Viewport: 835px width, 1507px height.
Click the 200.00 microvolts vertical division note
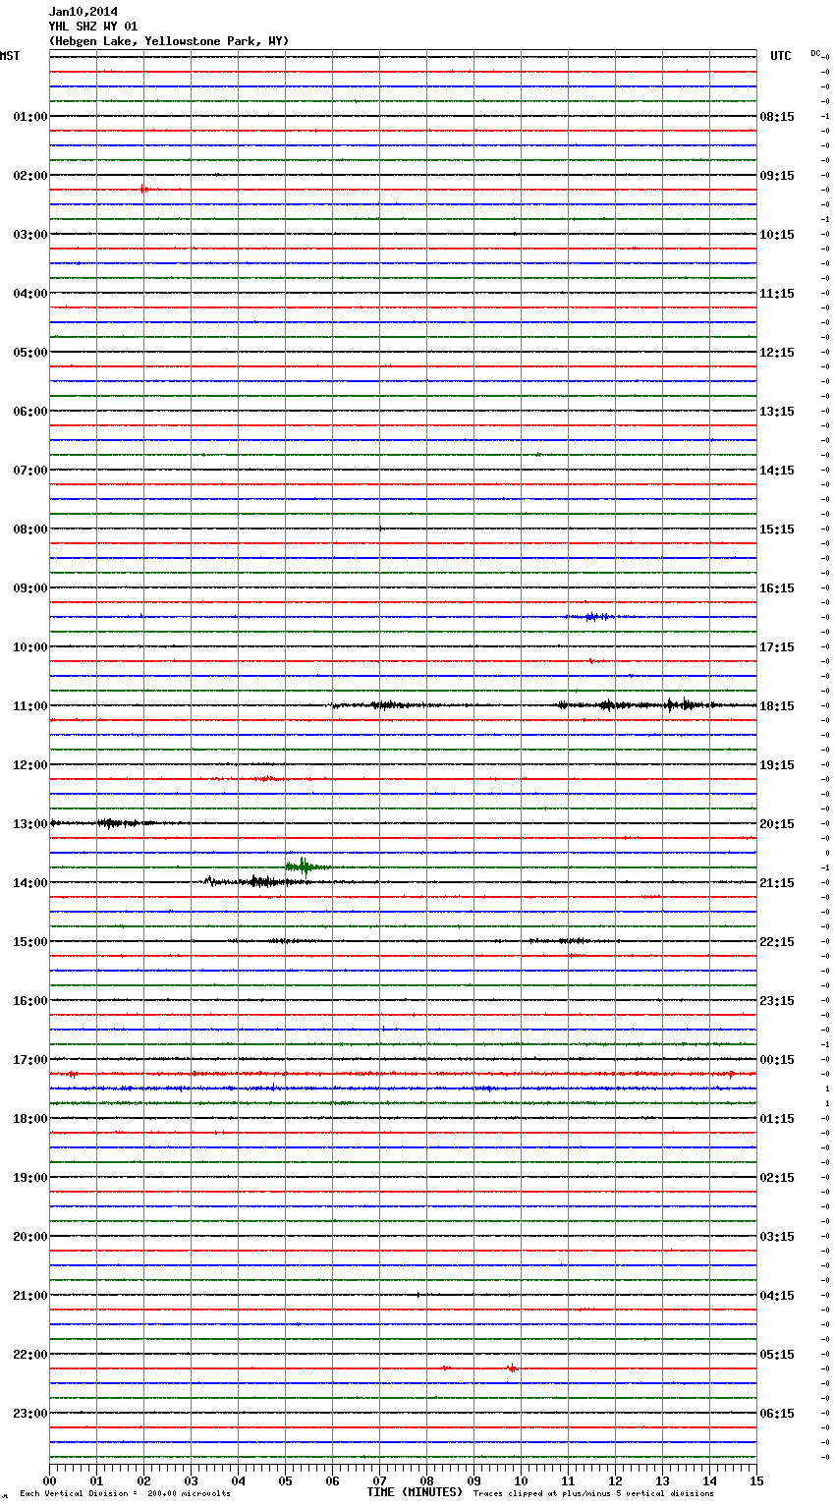125,1493
